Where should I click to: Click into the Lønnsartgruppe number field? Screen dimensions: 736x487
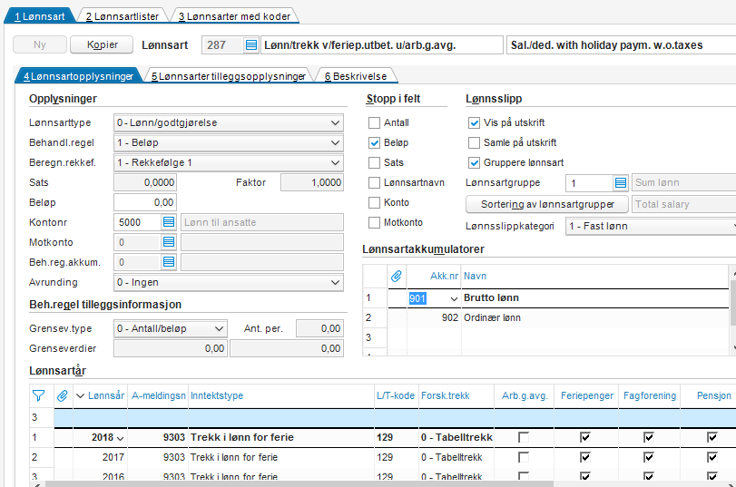(590, 182)
